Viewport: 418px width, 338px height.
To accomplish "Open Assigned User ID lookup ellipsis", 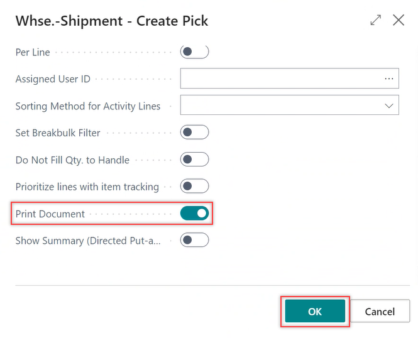I will [x=389, y=79].
